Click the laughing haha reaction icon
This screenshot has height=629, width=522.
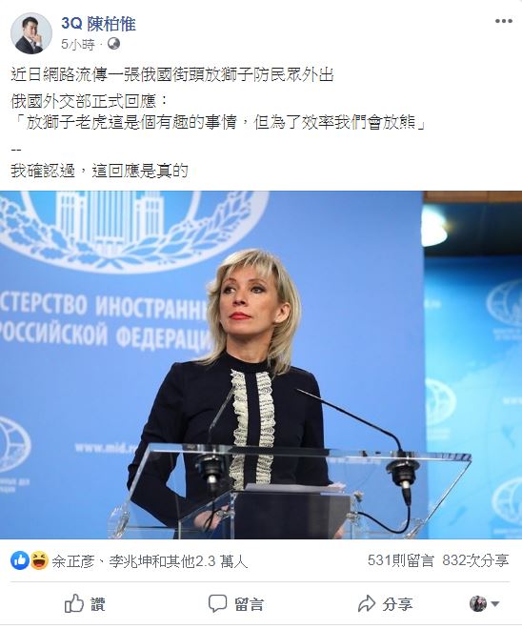[x=39, y=560]
